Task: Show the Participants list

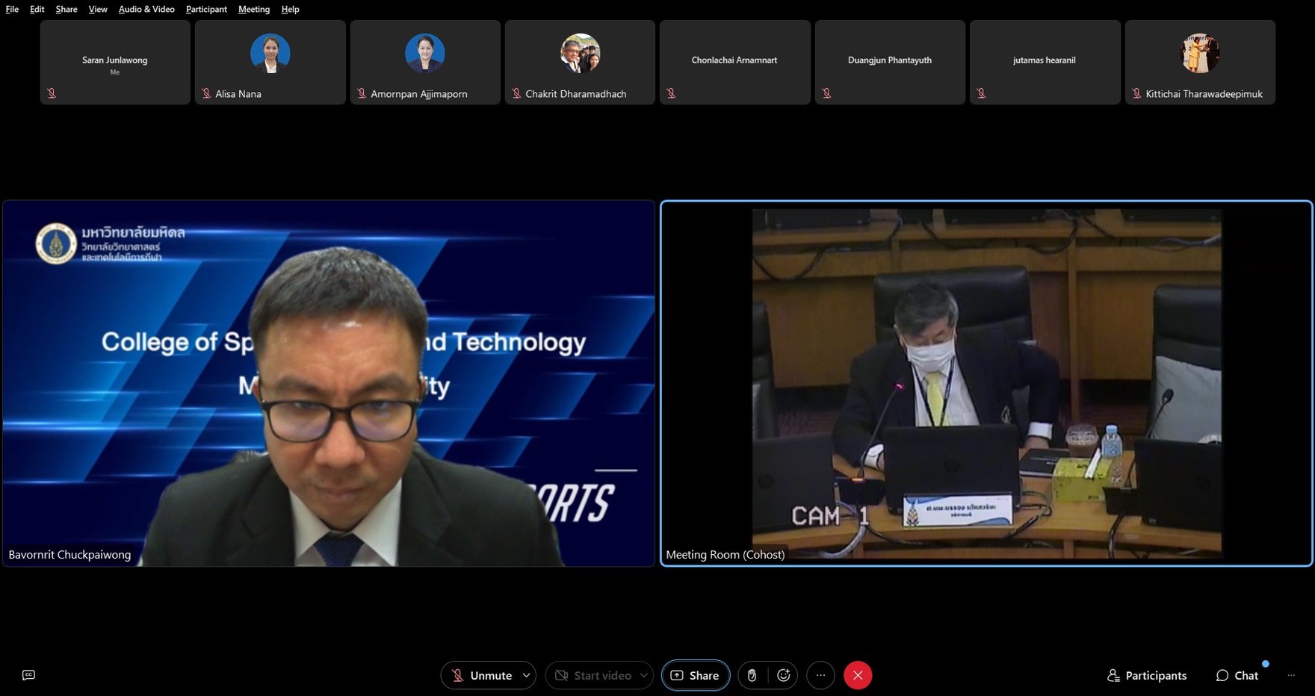Action: pos(1146,675)
